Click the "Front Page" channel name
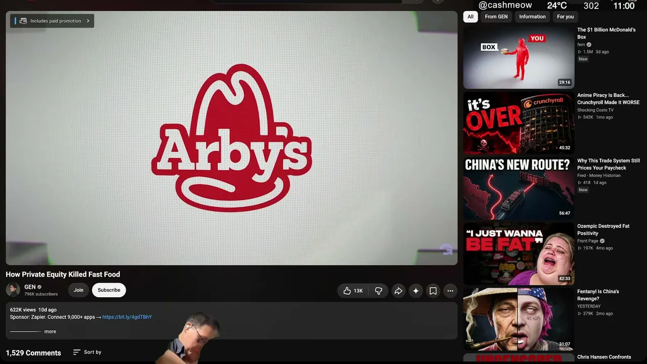 pyautogui.click(x=588, y=241)
